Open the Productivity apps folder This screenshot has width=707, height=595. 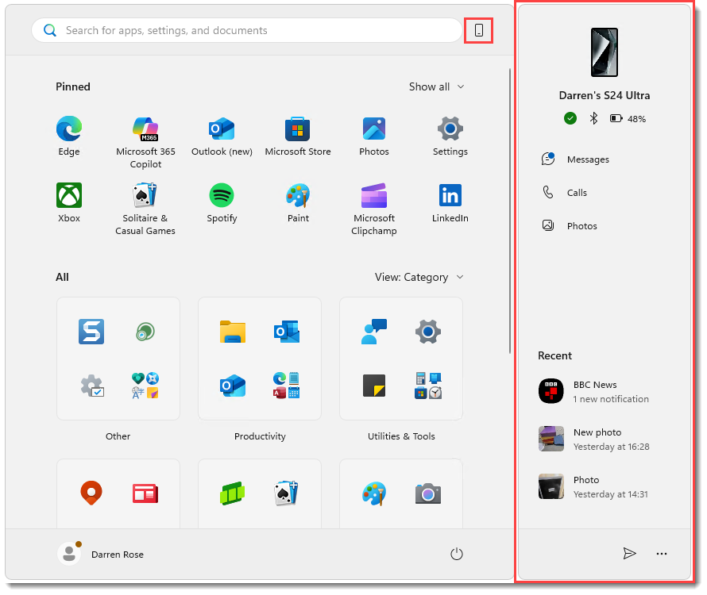point(260,359)
